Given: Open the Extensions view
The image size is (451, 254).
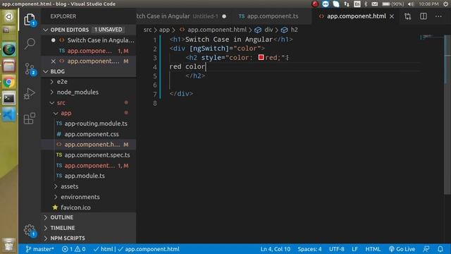Looking at the screenshot, I should pos(30,118).
